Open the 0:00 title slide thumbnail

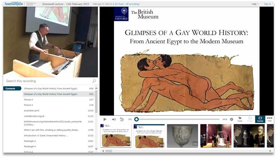coord(116,136)
